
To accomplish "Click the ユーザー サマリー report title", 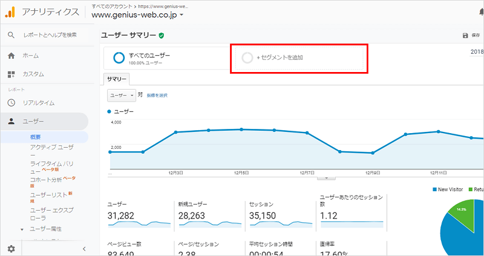I will (128, 36).
